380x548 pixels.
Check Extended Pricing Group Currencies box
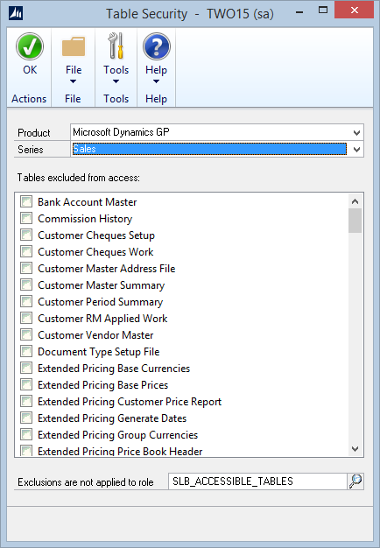(x=26, y=434)
